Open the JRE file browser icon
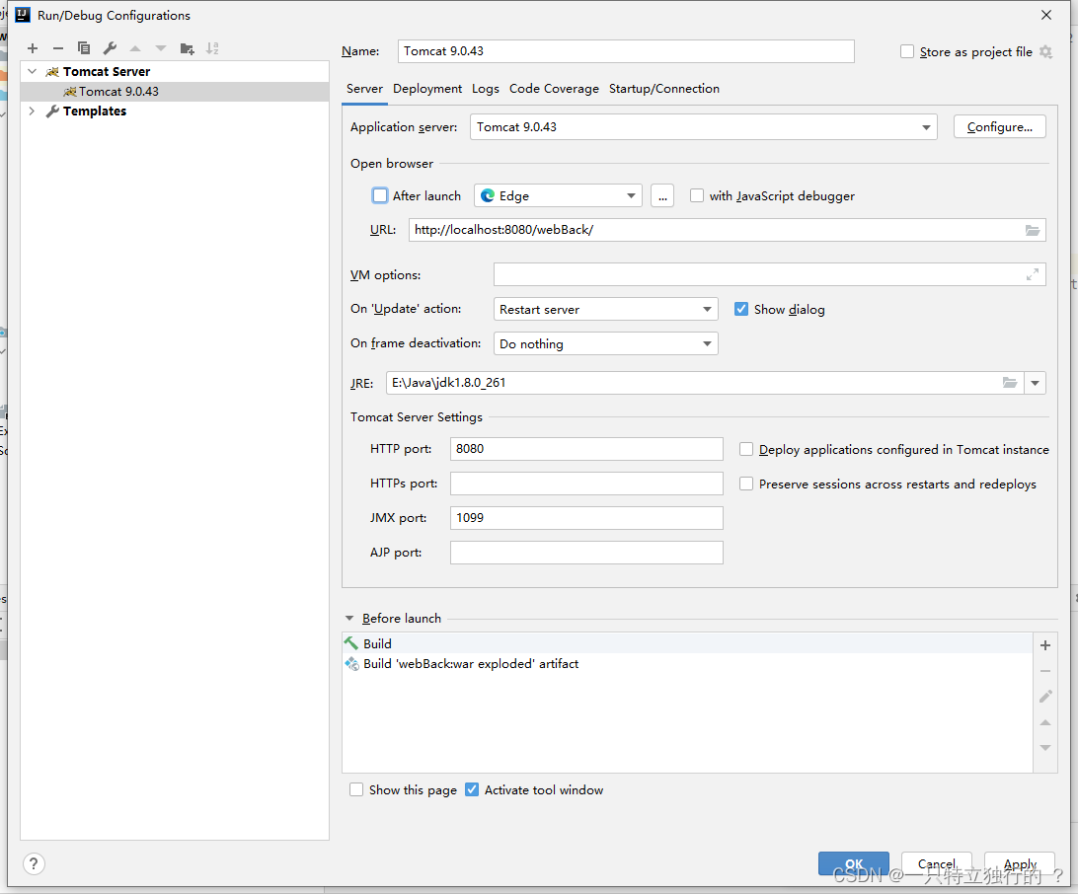Screen dimensions: 1078x894 coord(1010,383)
